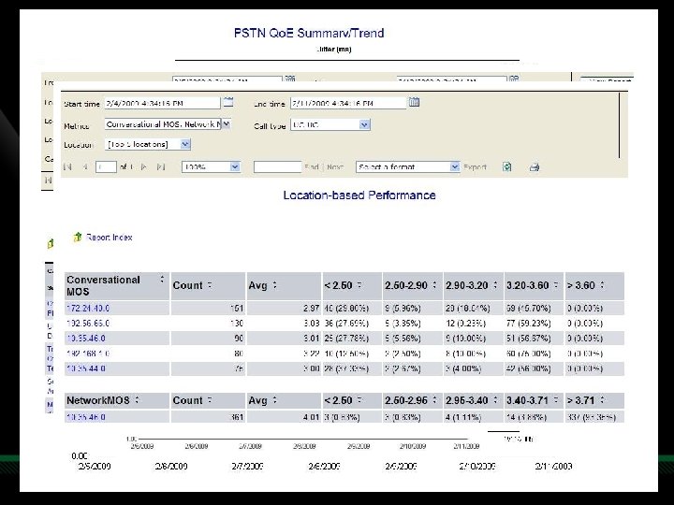Select the count cell 130
Screen dimensions: 674x505
click(x=208, y=324)
